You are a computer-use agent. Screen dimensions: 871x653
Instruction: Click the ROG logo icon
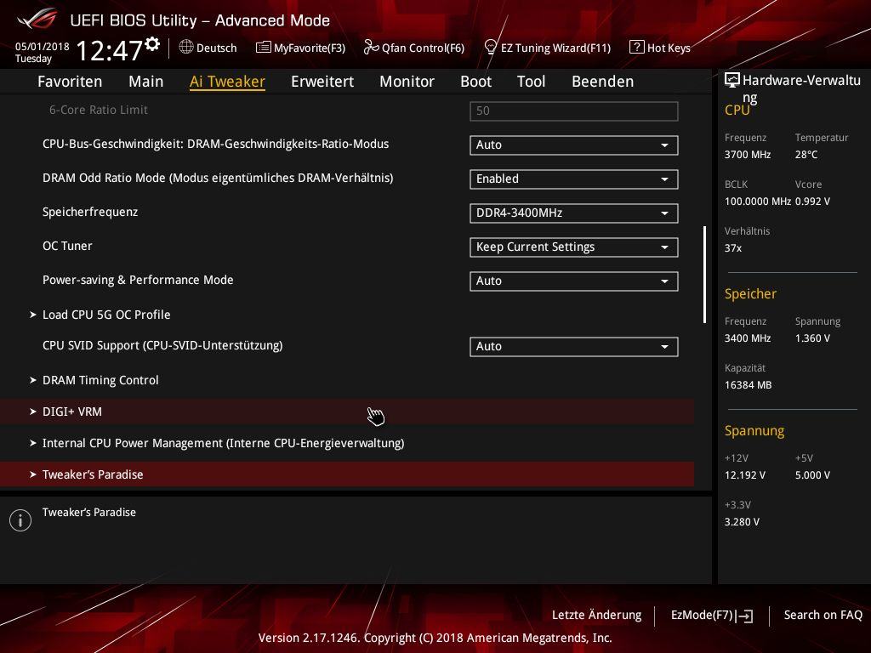(x=37, y=19)
